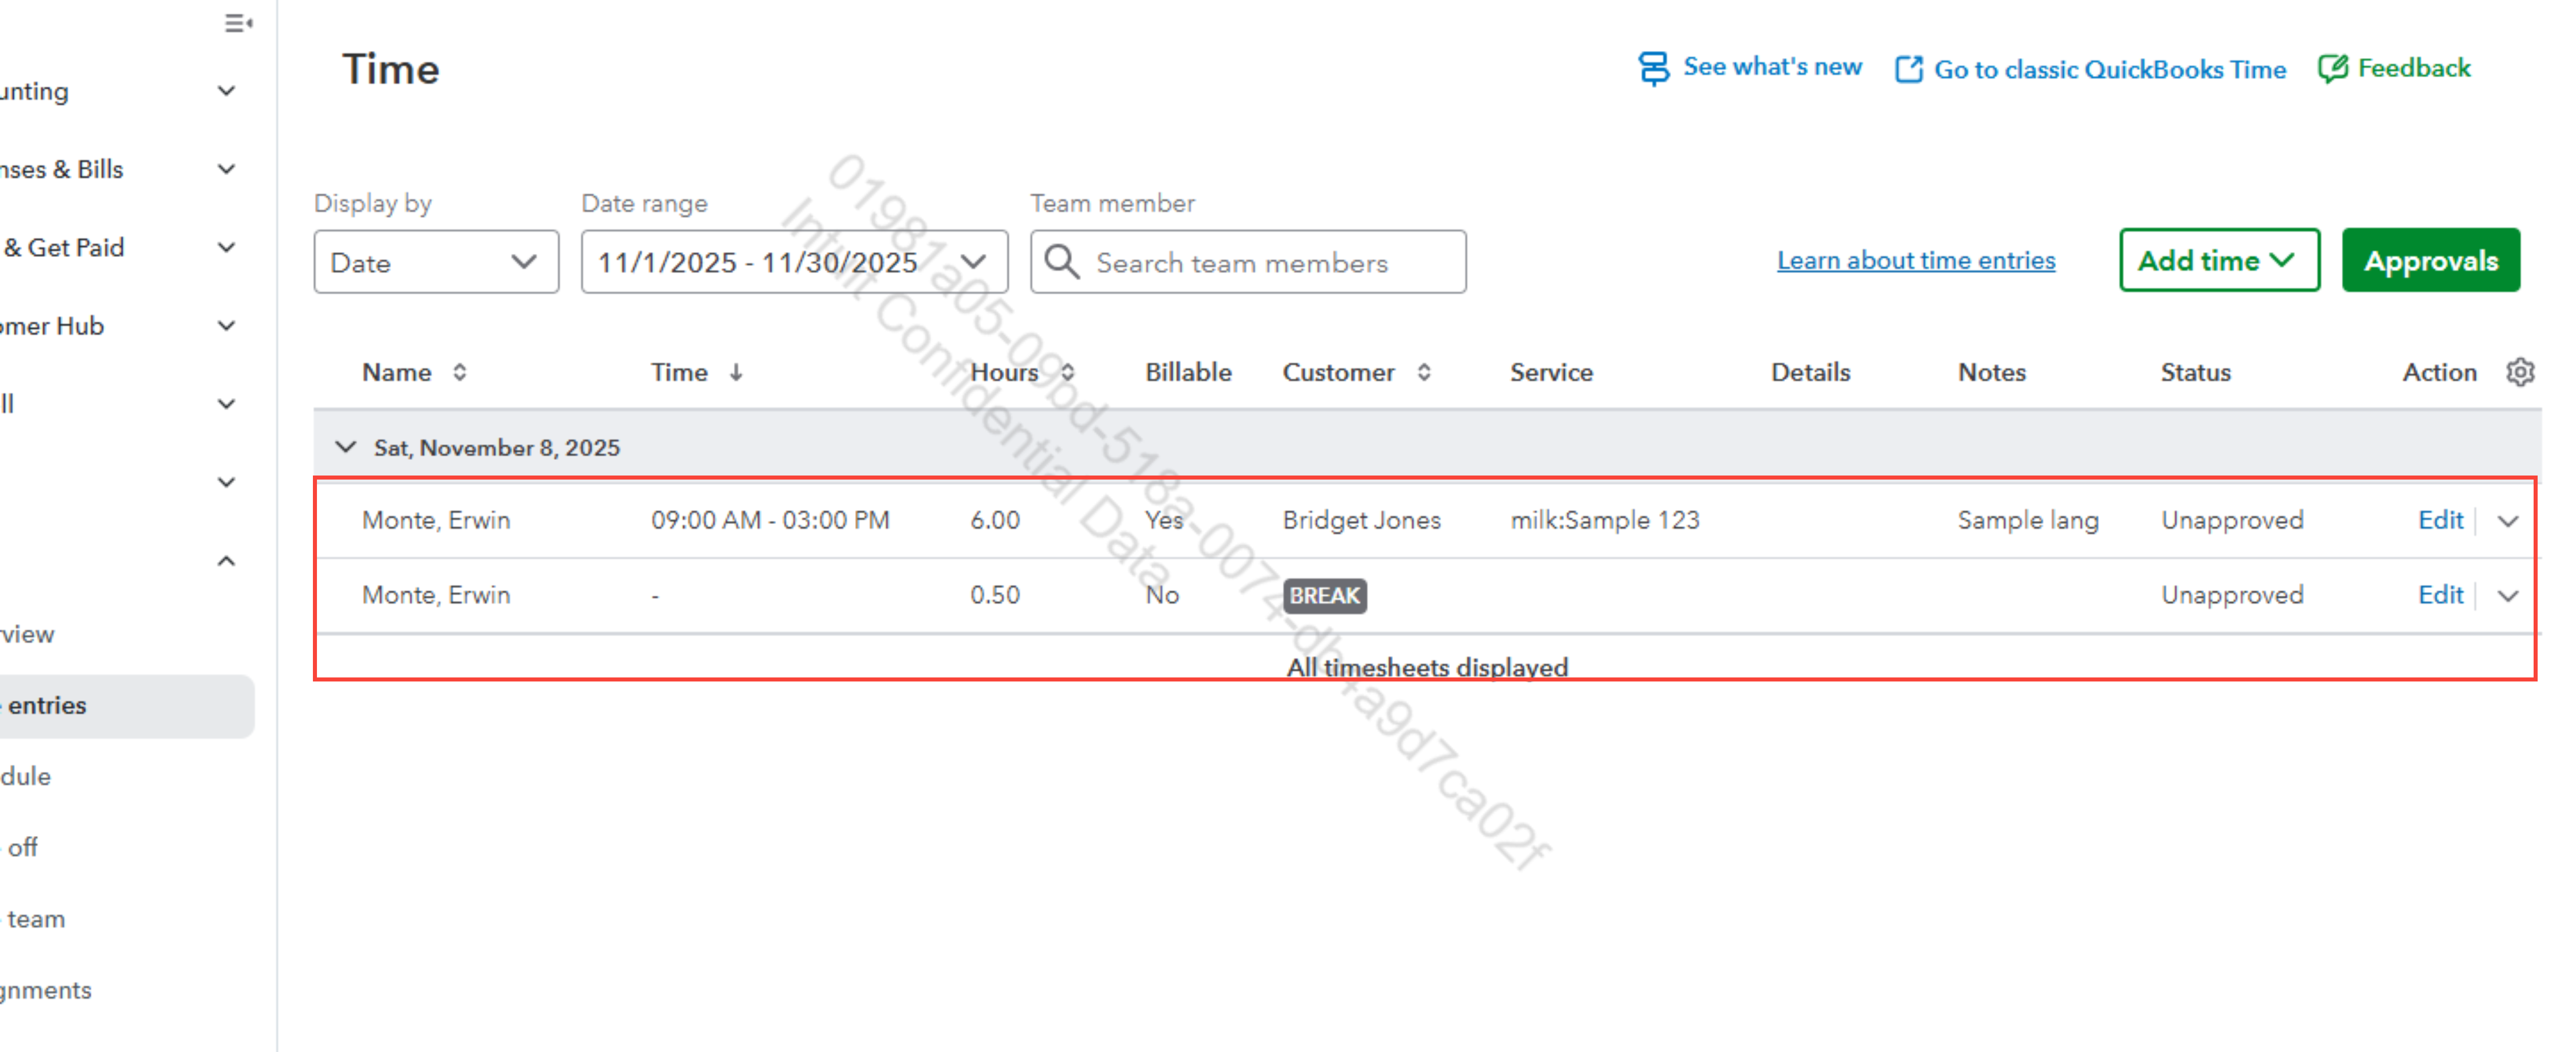Click the classic QuickBooks Time external-link icon
This screenshot has height=1052, width=2576.
pos(1908,69)
